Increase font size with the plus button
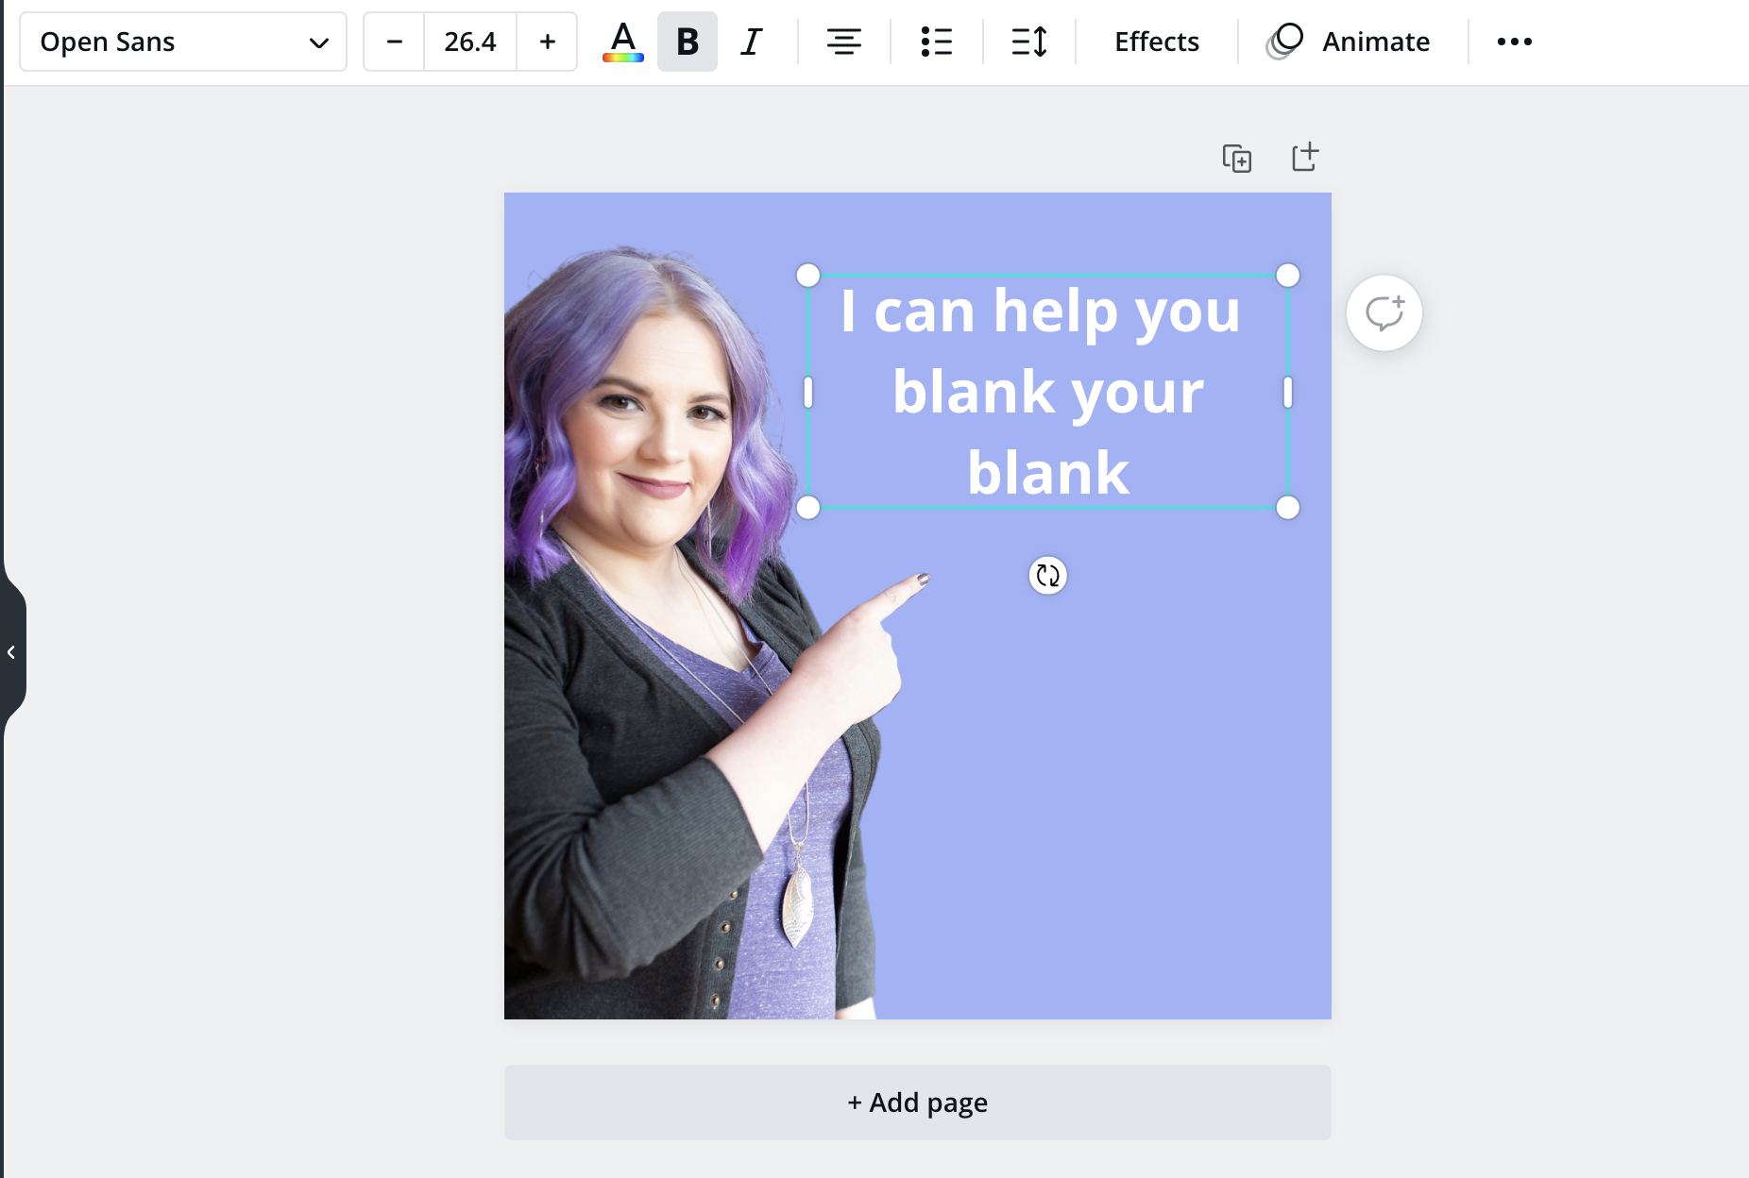The width and height of the screenshot is (1749, 1178). [x=547, y=42]
